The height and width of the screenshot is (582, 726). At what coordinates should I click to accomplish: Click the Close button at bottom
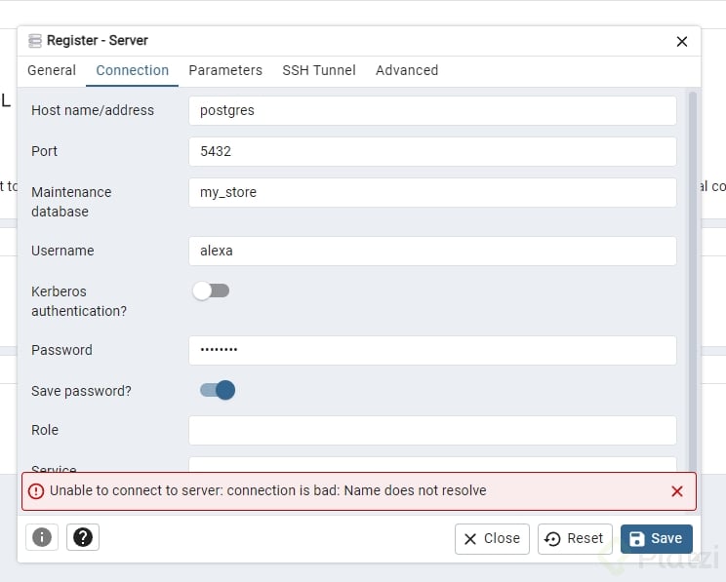(x=492, y=538)
